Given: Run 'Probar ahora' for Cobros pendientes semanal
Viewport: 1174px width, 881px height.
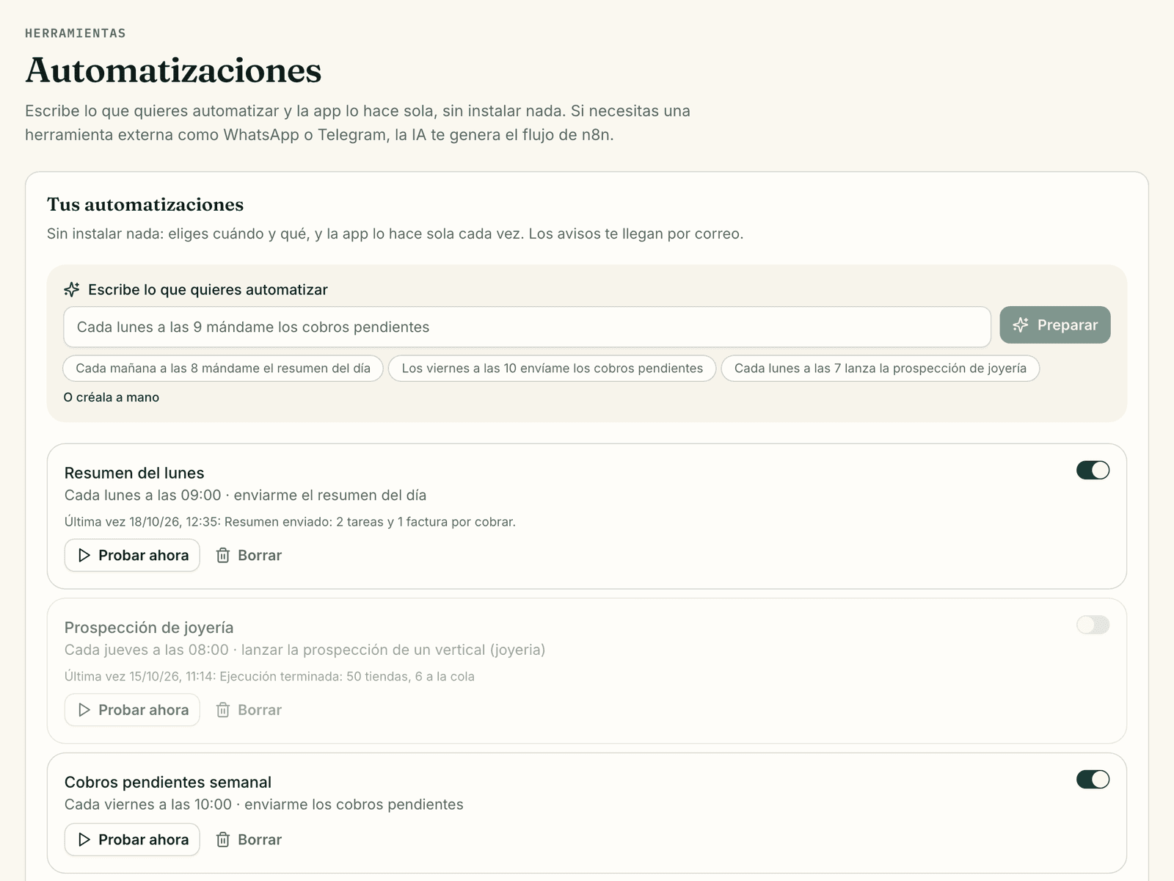Looking at the screenshot, I should (132, 839).
